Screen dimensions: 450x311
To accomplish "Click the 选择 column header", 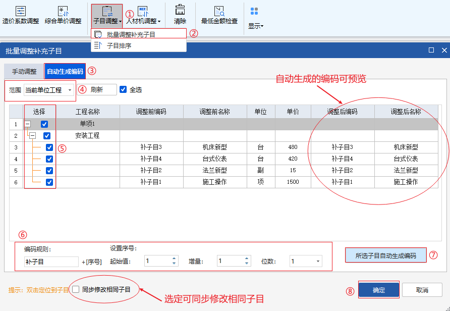I will pyautogui.click(x=39, y=112).
